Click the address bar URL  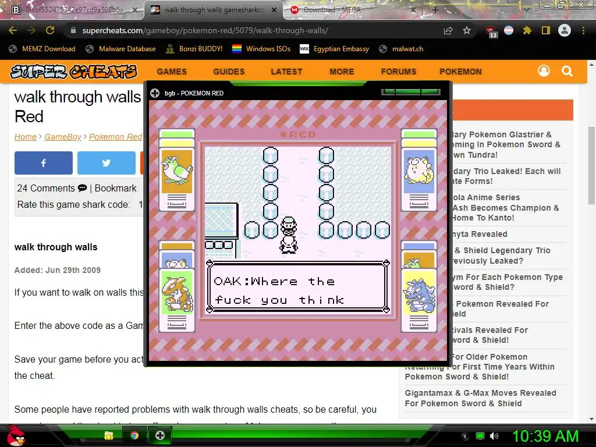click(x=205, y=30)
